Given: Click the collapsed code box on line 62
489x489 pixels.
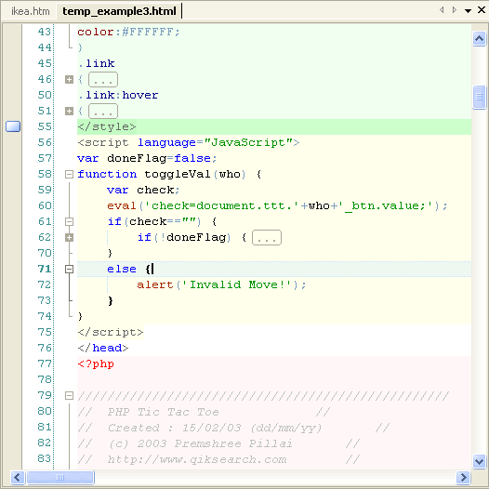Looking at the screenshot, I should (267, 238).
